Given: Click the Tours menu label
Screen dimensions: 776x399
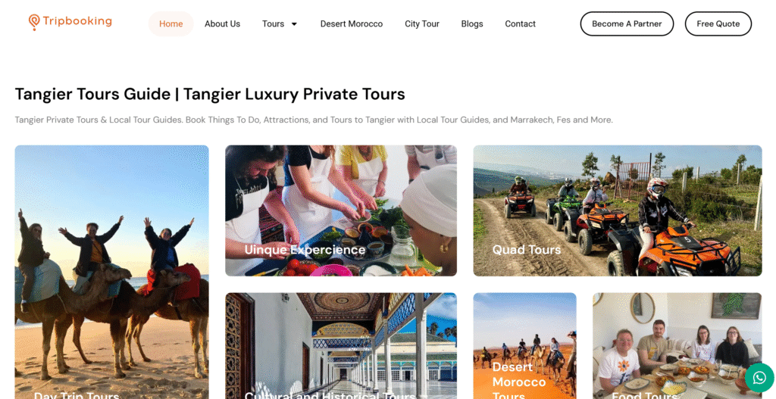Looking at the screenshot, I should (x=273, y=23).
